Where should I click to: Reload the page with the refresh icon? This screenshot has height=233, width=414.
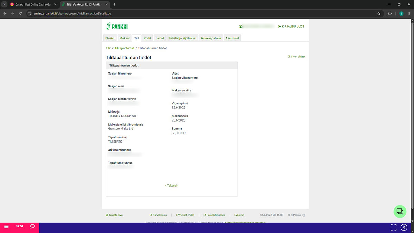pyautogui.click(x=21, y=13)
